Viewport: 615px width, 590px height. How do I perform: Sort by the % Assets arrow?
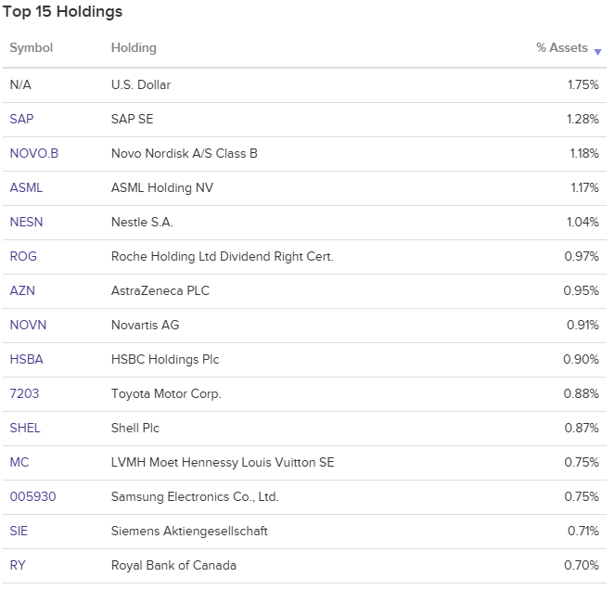pyautogui.click(x=597, y=52)
